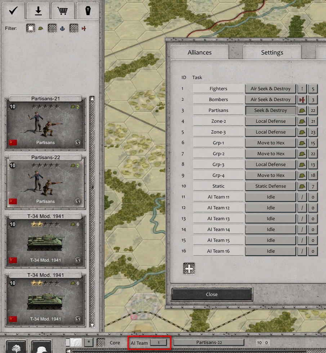Screen dimensions: 326x353
Task: Click the blue anchor filter icon
Action: pyautogui.click(x=62, y=29)
